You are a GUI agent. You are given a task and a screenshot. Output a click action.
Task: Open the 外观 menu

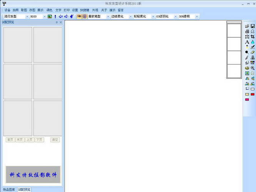pos(95,10)
